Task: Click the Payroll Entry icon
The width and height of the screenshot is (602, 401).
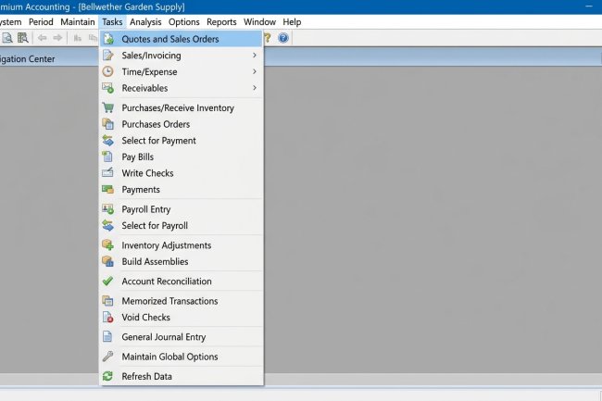Action: tap(107, 209)
